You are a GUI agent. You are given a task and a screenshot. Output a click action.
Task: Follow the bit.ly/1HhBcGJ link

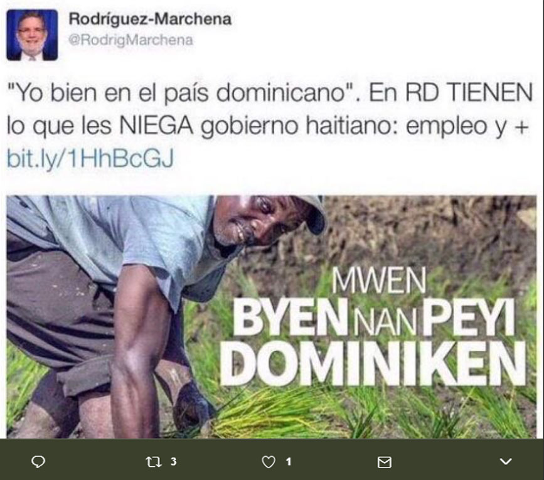pyautogui.click(x=90, y=159)
